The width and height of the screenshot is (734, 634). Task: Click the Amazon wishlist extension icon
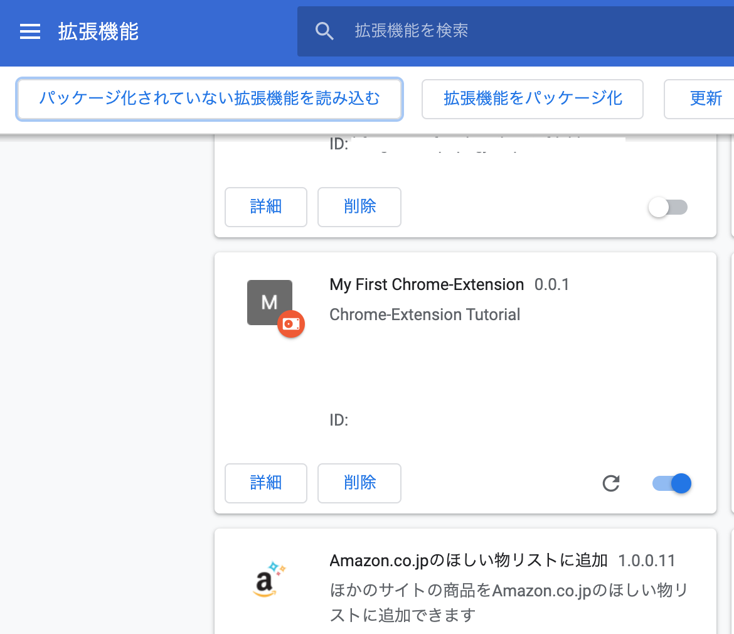coord(269,579)
